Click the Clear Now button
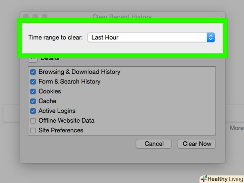 click(197, 144)
